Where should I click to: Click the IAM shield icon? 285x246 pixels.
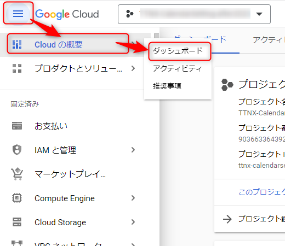(17, 150)
